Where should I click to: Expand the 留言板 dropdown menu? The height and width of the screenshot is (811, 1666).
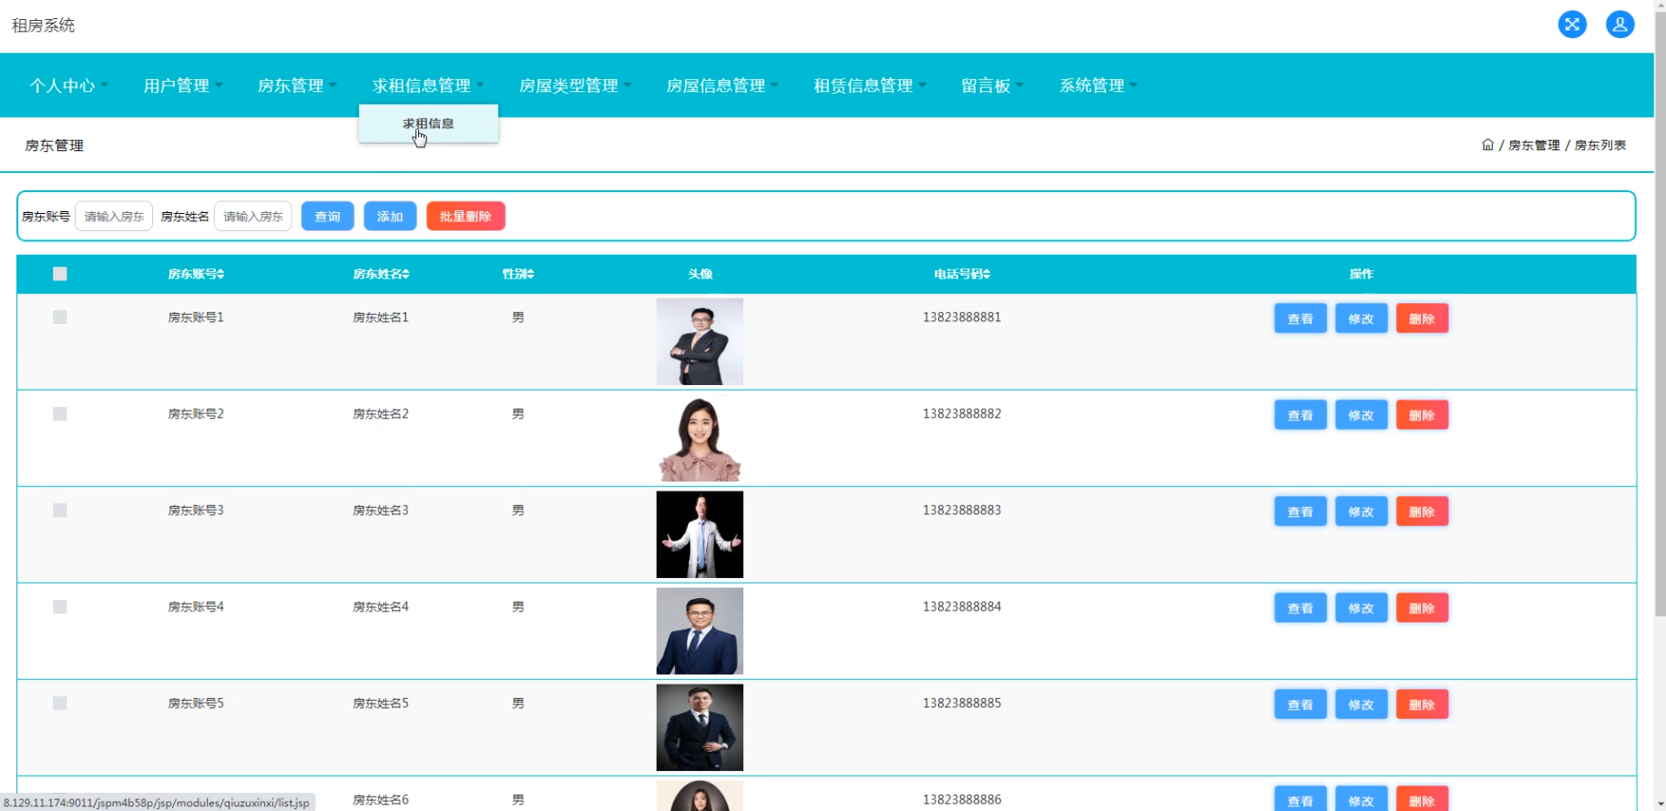tap(993, 86)
